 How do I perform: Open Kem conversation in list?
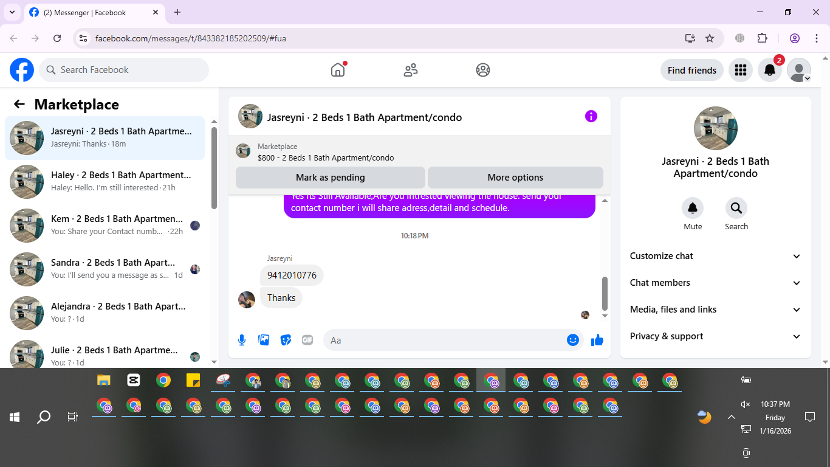tap(105, 226)
